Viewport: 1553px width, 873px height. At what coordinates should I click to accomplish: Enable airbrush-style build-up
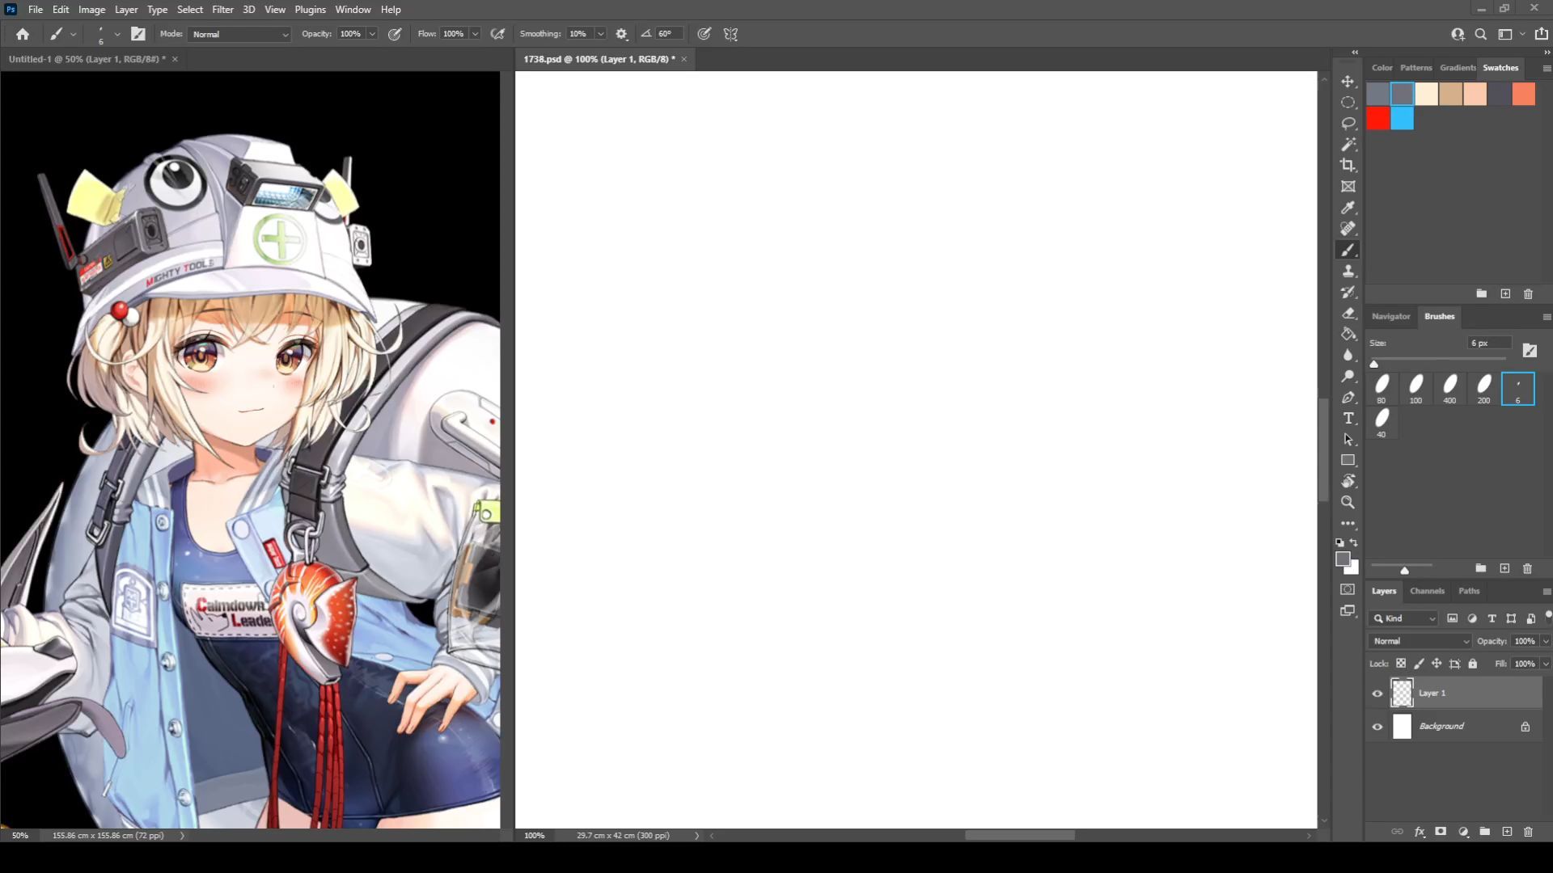[497, 34]
